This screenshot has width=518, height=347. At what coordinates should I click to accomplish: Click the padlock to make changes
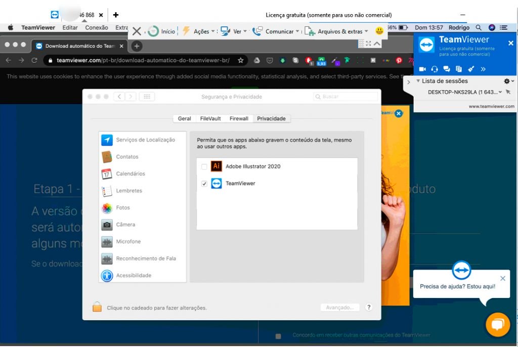click(x=97, y=307)
